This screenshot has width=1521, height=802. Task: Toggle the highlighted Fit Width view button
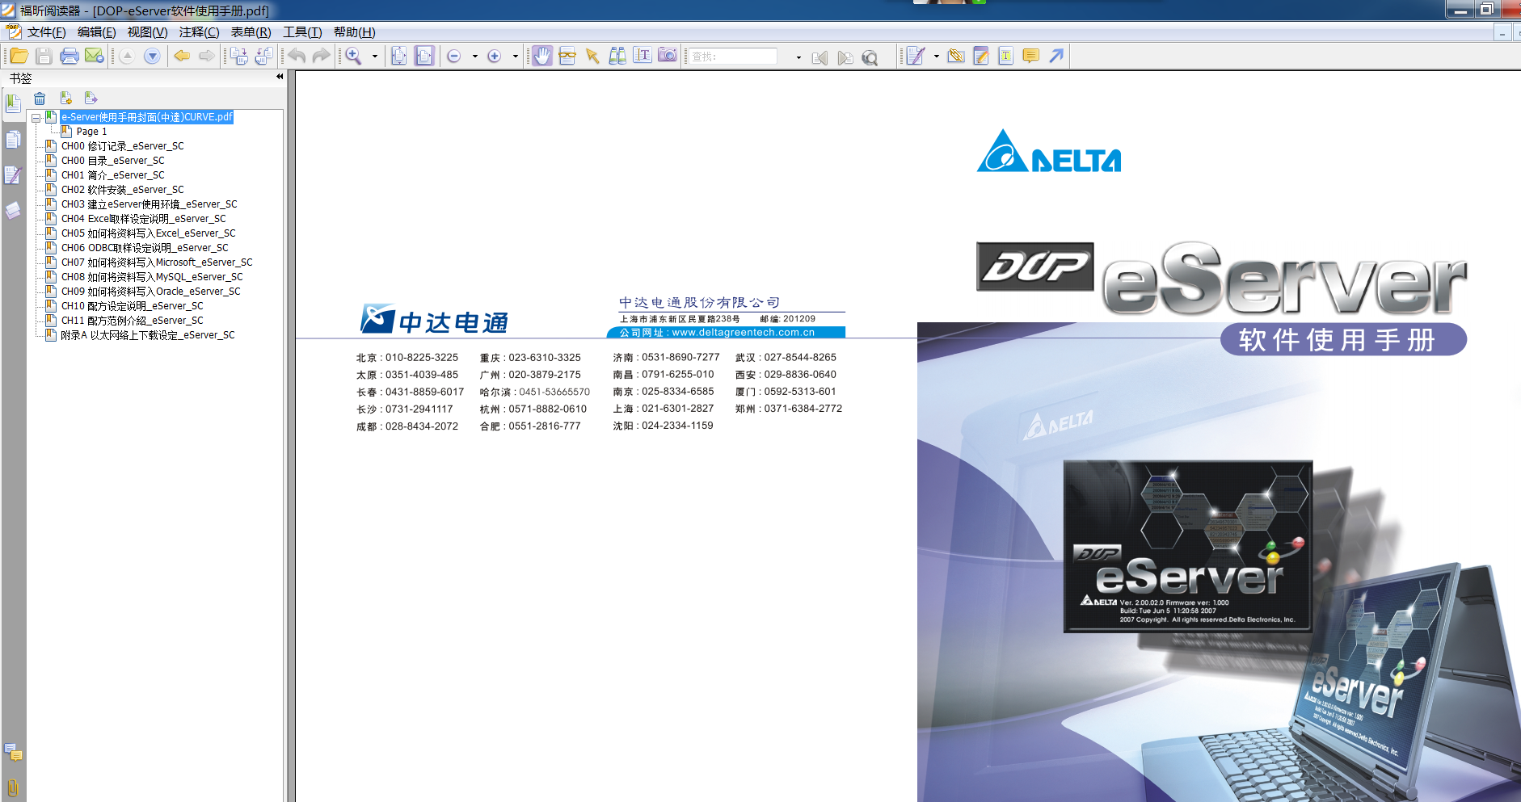click(x=424, y=56)
